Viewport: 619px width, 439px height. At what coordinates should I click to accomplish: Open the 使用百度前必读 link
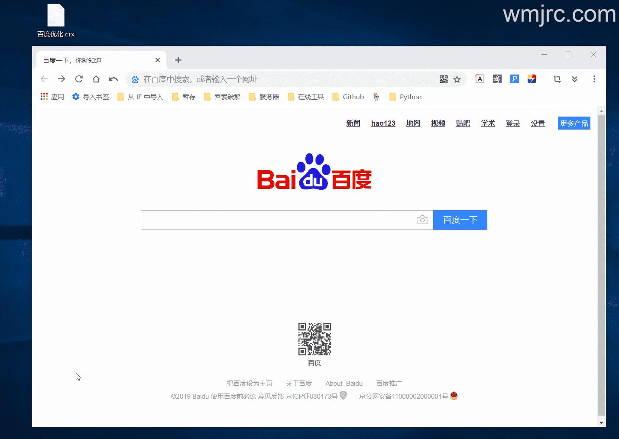tap(233, 396)
